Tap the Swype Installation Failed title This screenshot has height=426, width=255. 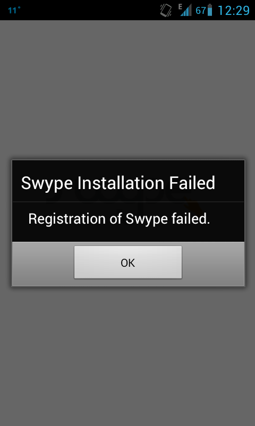118,183
